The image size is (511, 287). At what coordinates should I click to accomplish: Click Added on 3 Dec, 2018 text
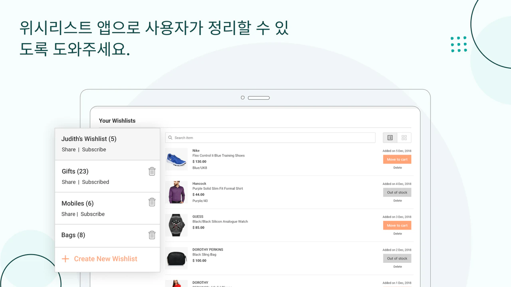397,217
